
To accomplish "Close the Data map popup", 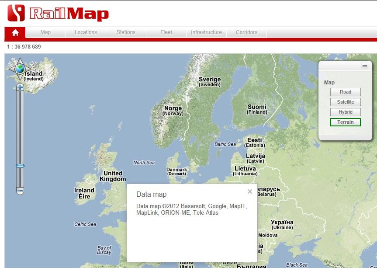I will point(250,191).
